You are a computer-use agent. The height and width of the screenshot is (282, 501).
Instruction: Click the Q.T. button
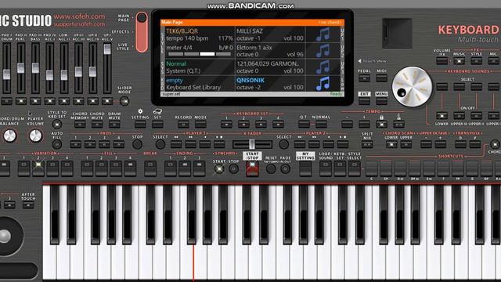pyautogui.click(x=304, y=125)
